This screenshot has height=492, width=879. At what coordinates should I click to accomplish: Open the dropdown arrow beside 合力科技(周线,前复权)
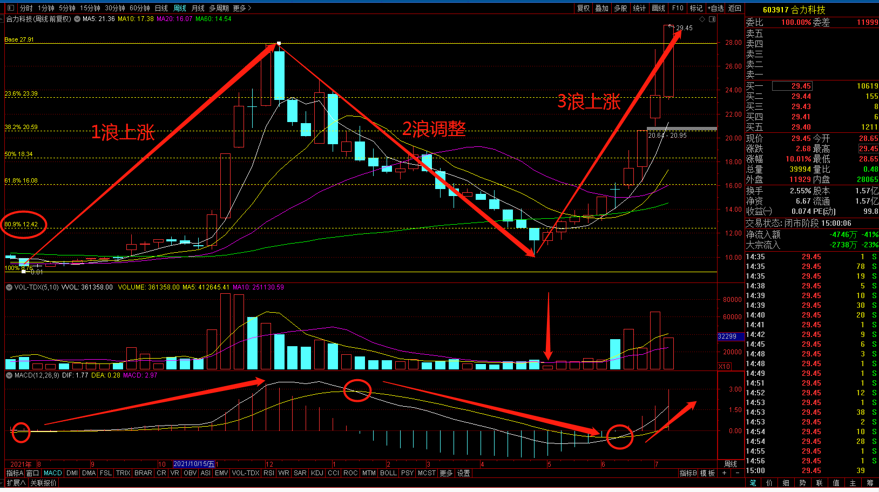click(x=77, y=19)
